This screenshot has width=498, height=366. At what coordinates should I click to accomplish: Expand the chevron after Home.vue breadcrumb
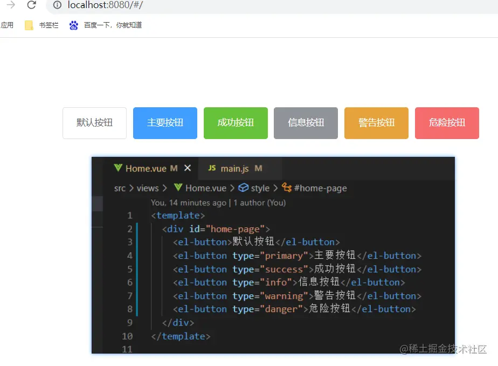click(x=232, y=188)
